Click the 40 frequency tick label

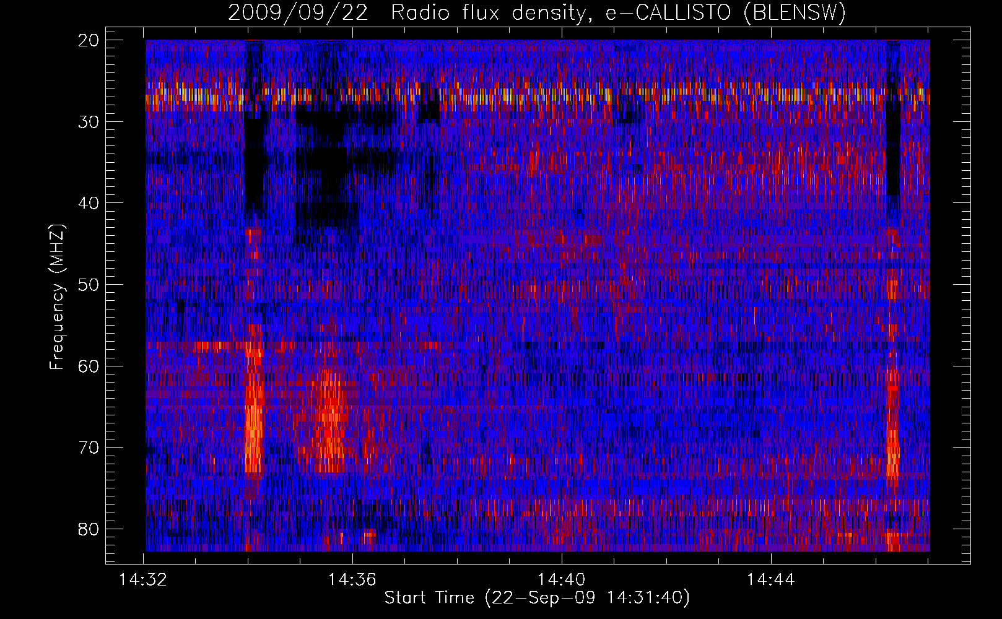[x=89, y=203]
